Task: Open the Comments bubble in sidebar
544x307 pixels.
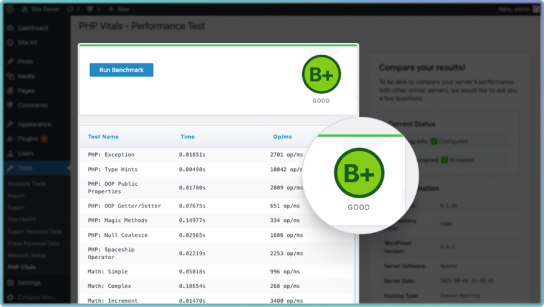Action: [x=11, y=105]
